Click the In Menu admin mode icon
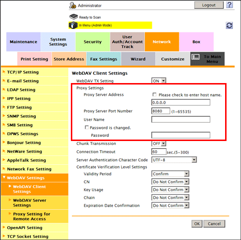Image resolution: width=241 pixels, height=240 pixels. (x=73, y=25)
